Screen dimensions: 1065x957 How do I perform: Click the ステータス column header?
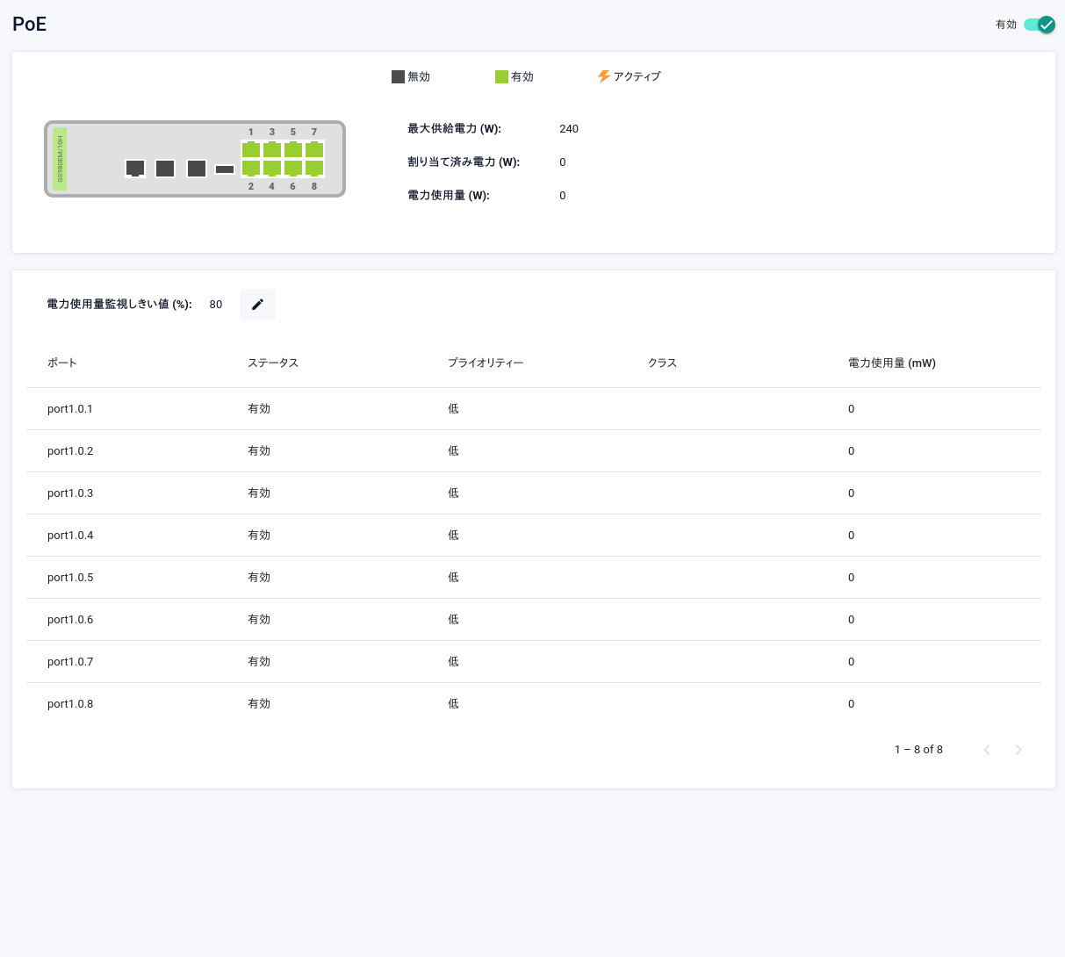[x=273, y=363]
